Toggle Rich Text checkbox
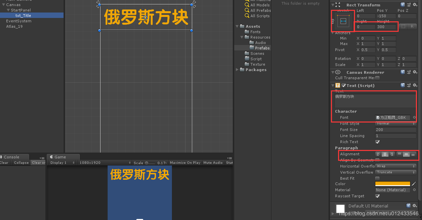 (377, 142)
